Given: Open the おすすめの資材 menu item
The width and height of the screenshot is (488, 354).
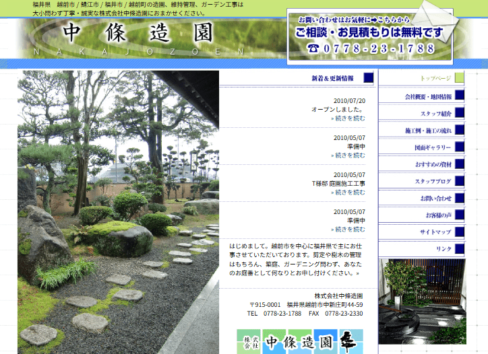Looking at the screenshot, I should click(433, 164).
